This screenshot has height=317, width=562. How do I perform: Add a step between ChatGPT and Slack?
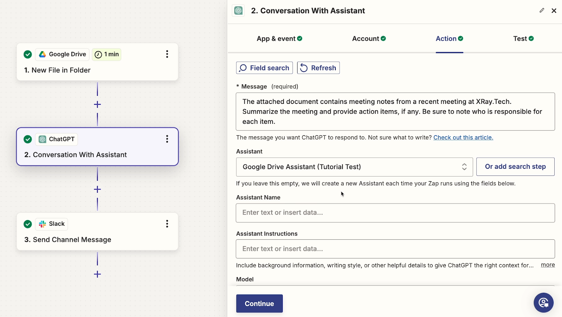click(97, 189)
